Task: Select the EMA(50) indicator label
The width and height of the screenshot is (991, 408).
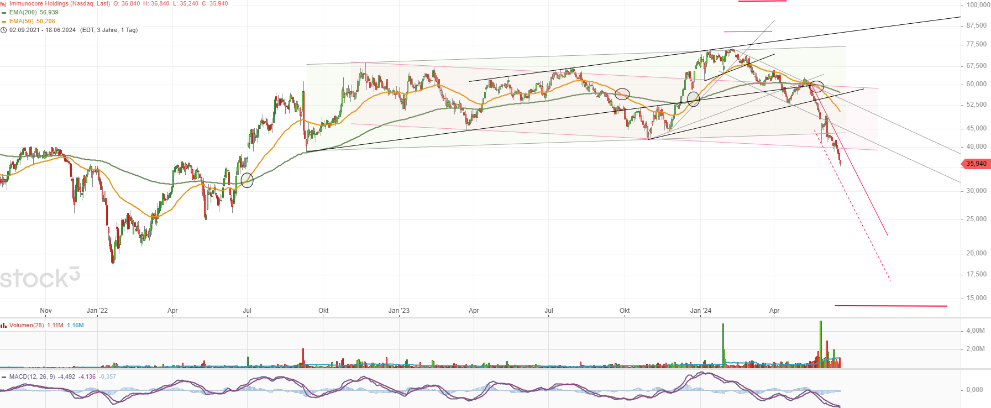Action: (22, 21)
